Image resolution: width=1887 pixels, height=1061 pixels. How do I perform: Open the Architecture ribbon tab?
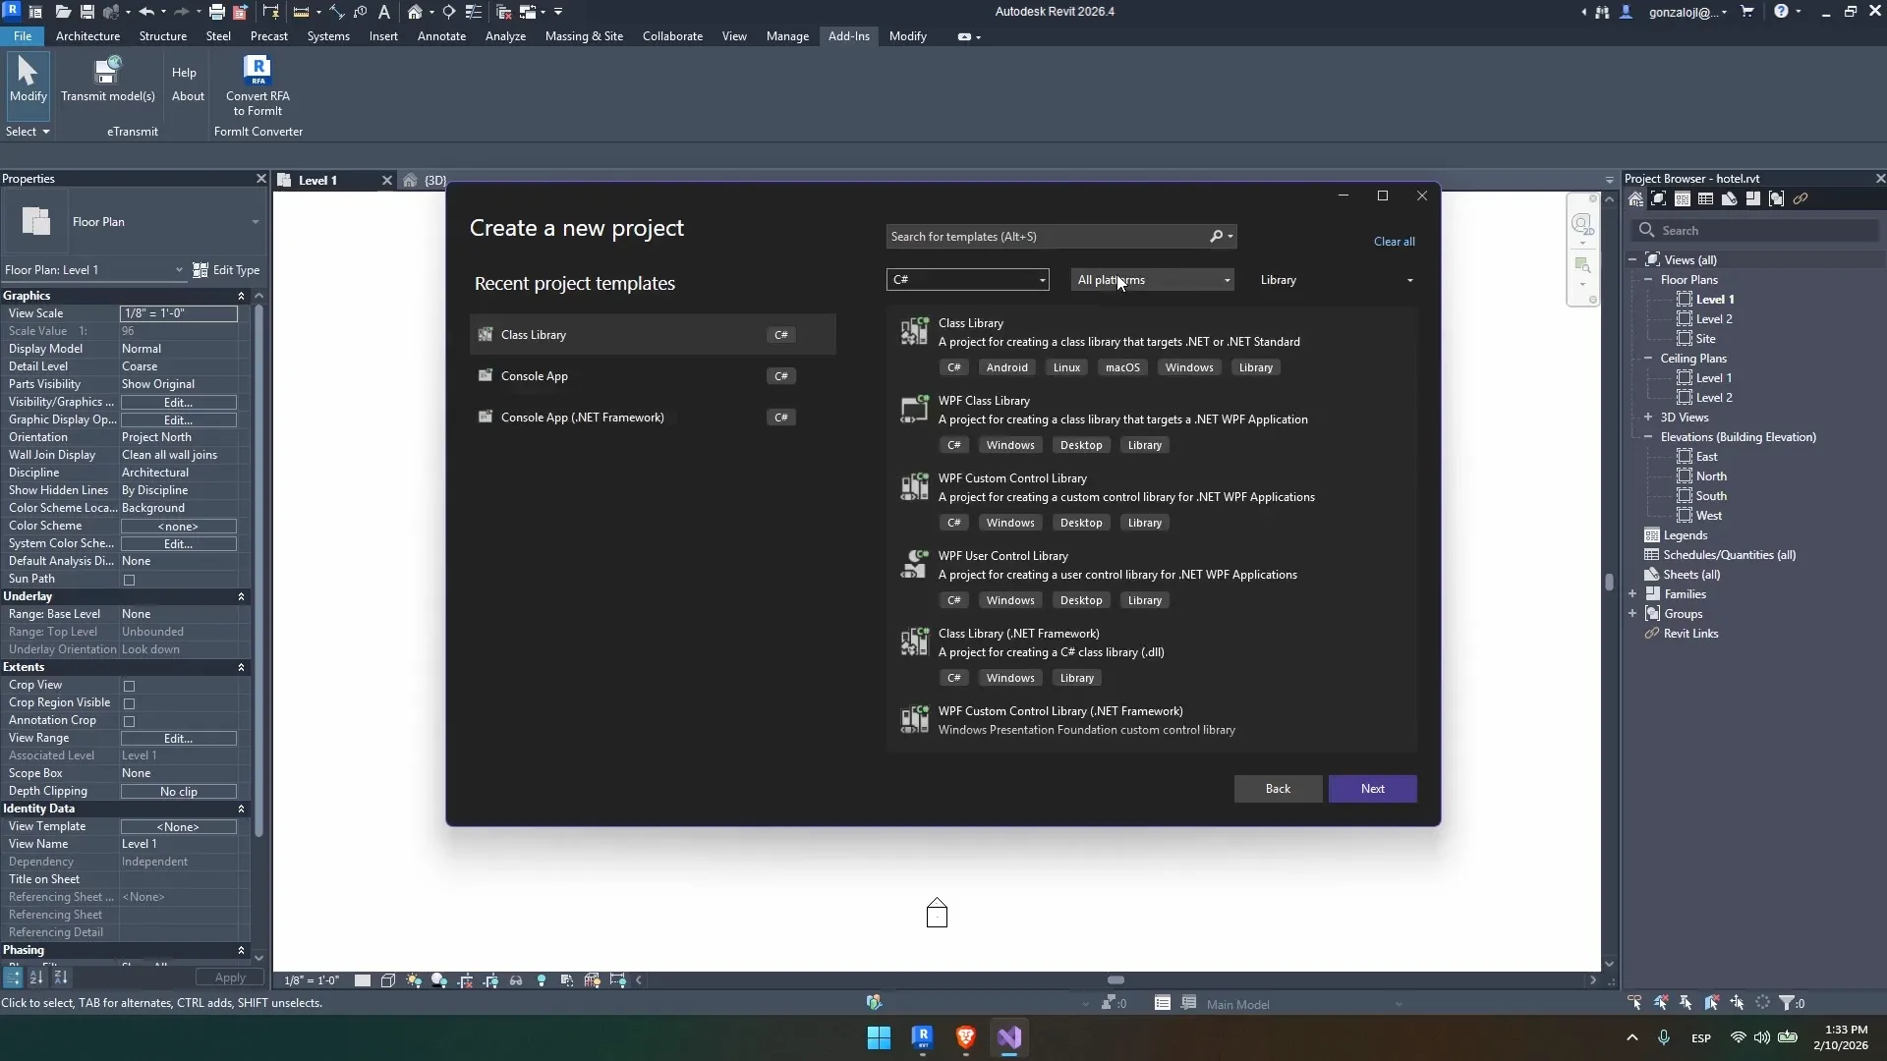[87, 36]
